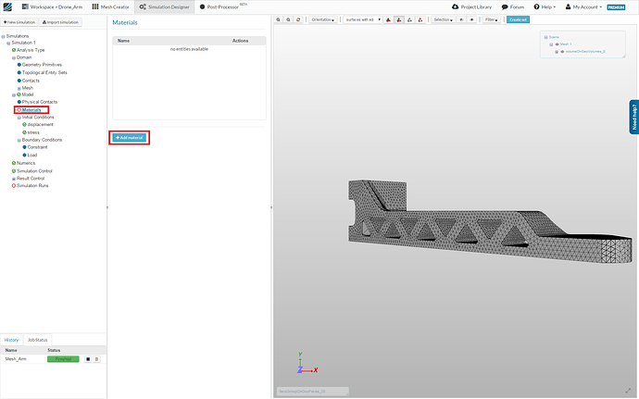Click the delete icon for Mesh_Arm job
The width and height of the screenshot is (639, 399).
pos(96,358)
